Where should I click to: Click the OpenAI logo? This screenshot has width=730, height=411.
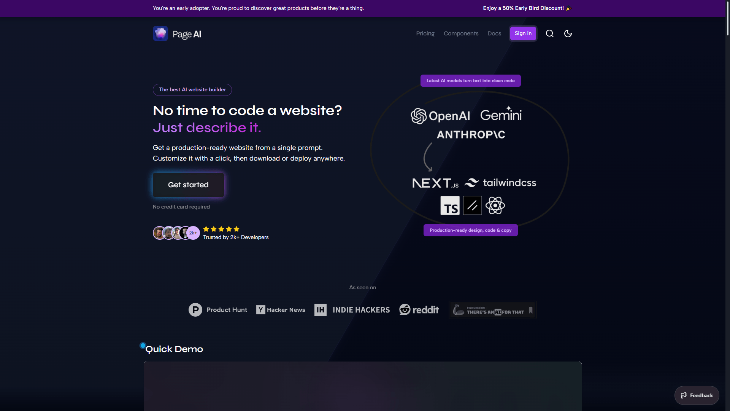pos(440,116)
